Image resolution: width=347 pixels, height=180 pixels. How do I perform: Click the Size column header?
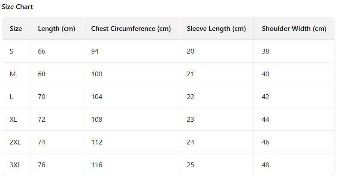[16, 29]
